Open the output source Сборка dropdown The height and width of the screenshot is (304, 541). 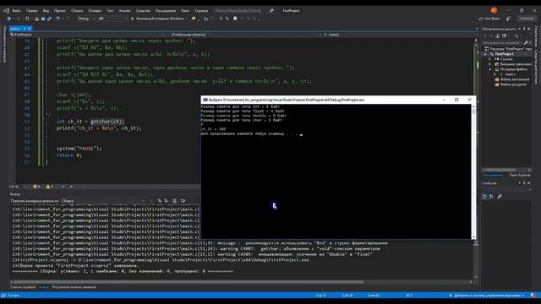(103, 201)
